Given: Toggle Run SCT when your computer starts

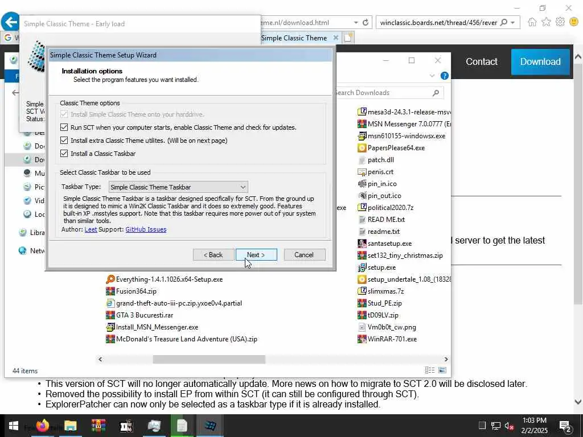Looking at the screenshot, I should click(x=64, y=127).
